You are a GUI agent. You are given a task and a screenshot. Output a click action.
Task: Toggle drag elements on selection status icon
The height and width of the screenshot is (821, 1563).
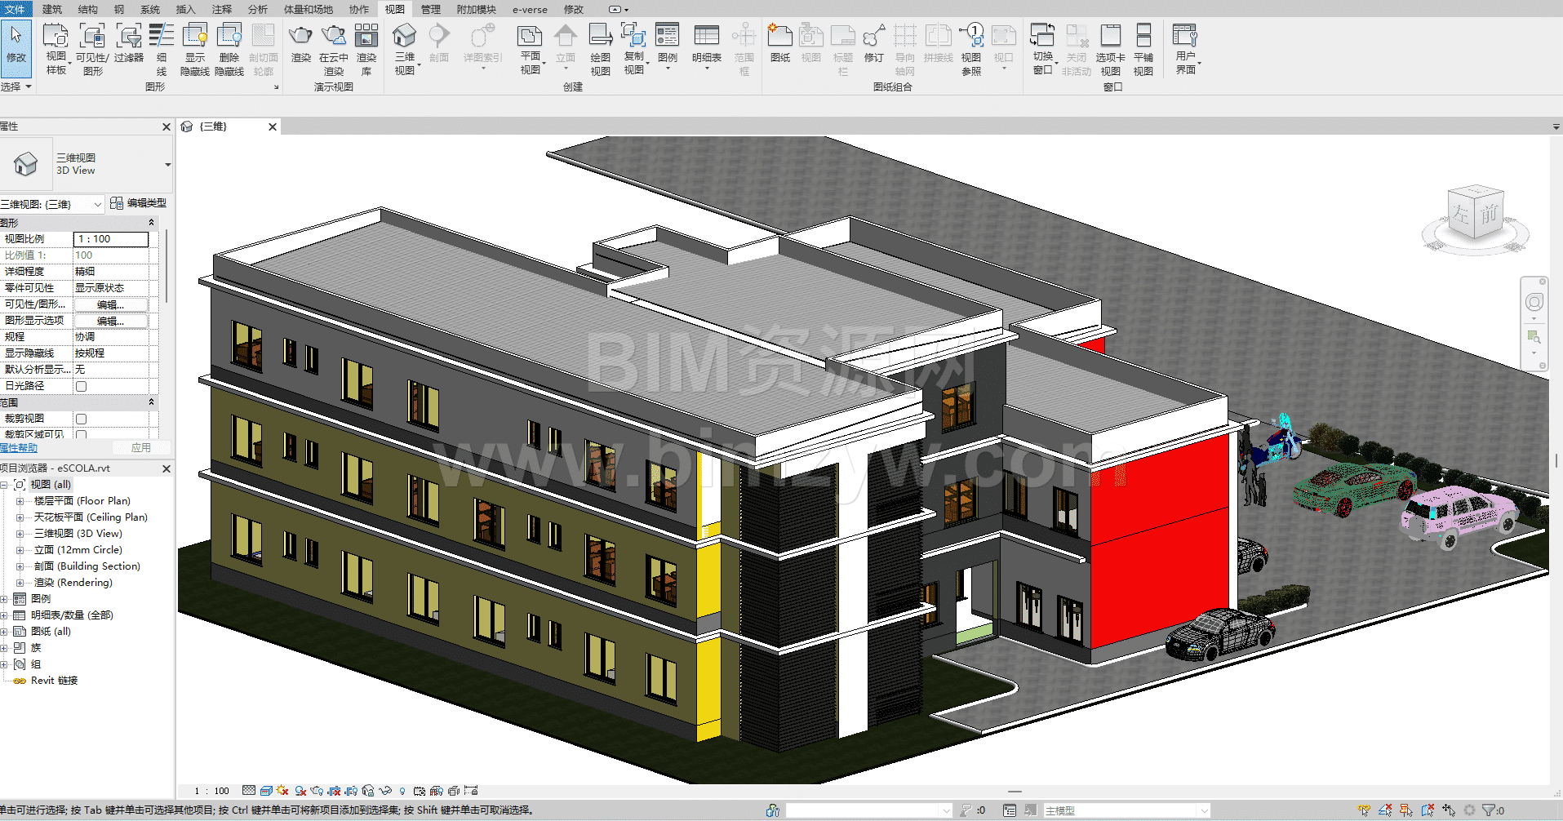click(x=1449, y=810)
